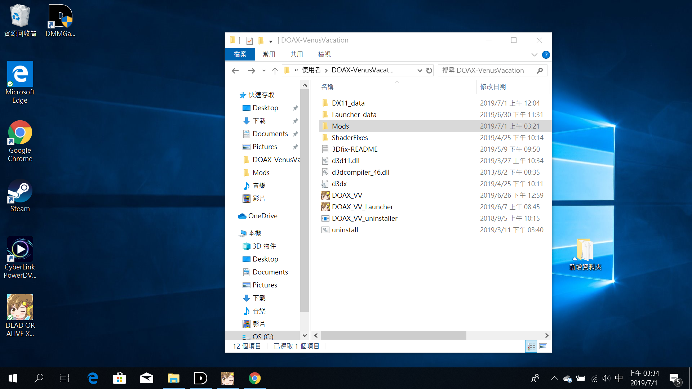Click the Properties quick access toolbar icon

[x=249, y=40]
